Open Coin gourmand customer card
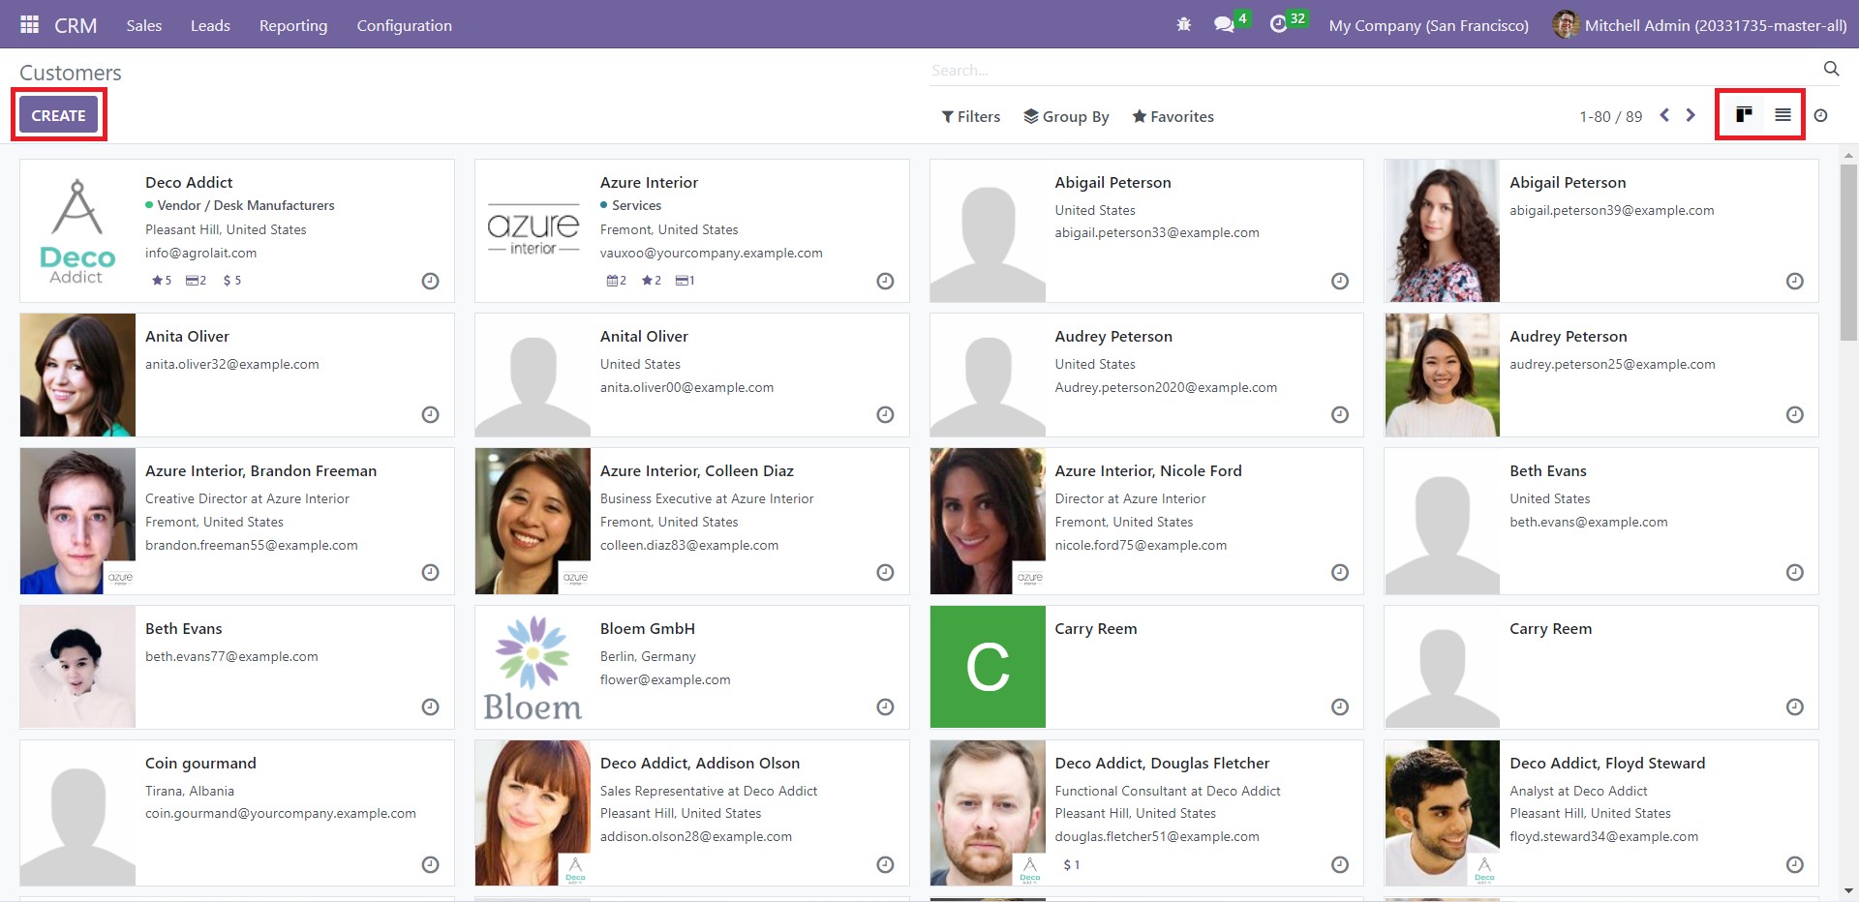 tap(237, 813)
